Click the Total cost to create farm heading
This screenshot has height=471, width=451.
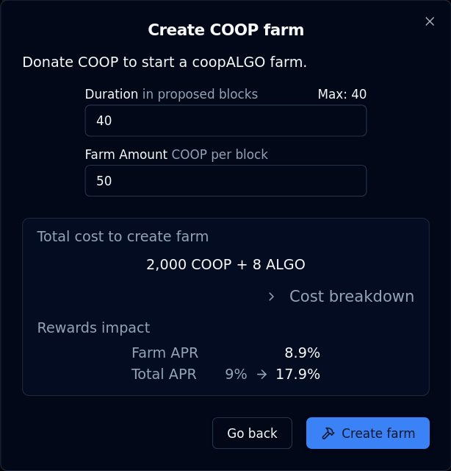pyautogui.click(x=123, y=236)
